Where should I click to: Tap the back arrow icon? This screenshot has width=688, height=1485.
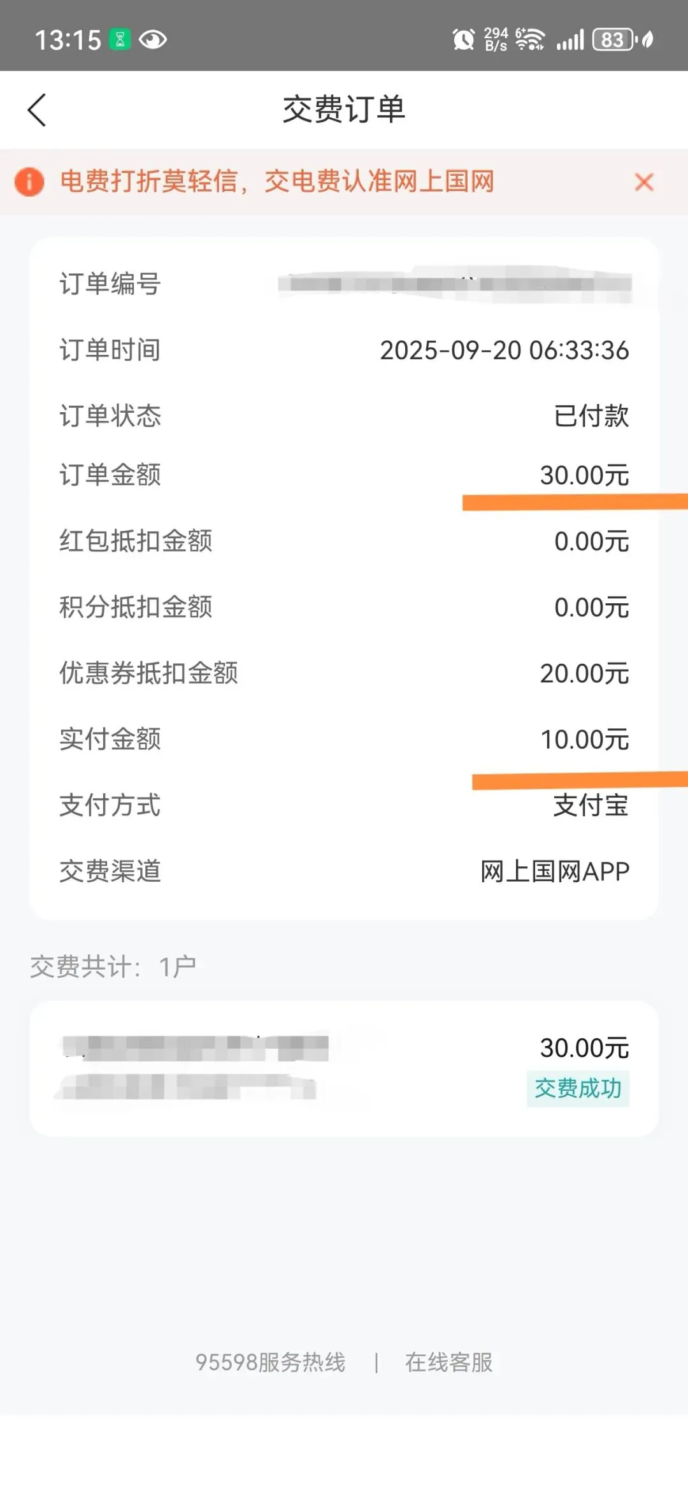37,110
